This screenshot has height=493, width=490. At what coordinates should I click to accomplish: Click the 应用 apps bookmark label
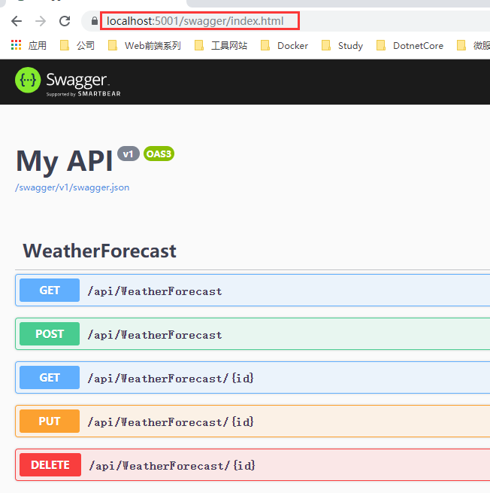38,46
